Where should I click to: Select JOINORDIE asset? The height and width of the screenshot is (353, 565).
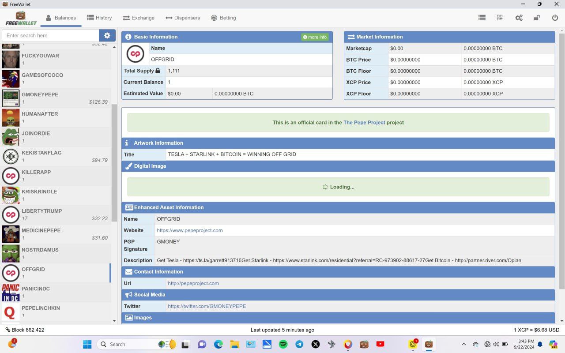pos(56,137)
